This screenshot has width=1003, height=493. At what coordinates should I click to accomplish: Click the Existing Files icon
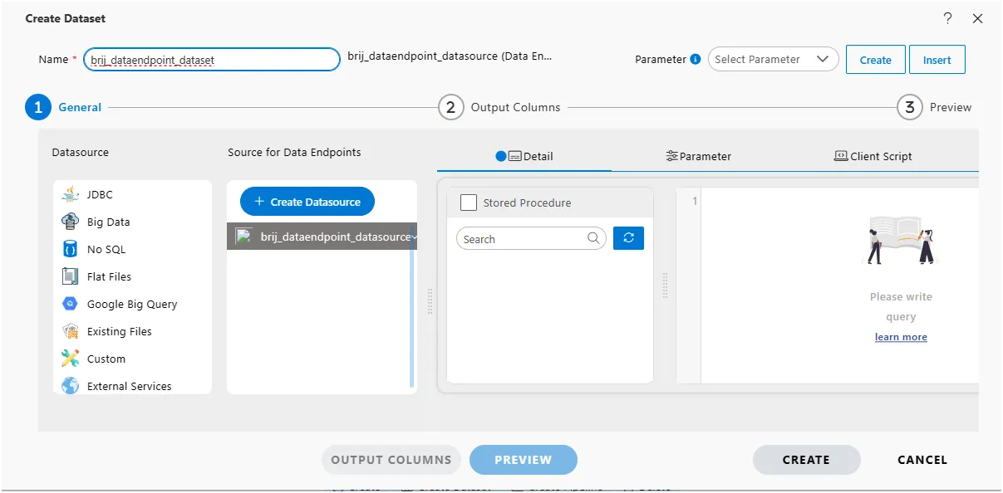click(x=71, y=331)
